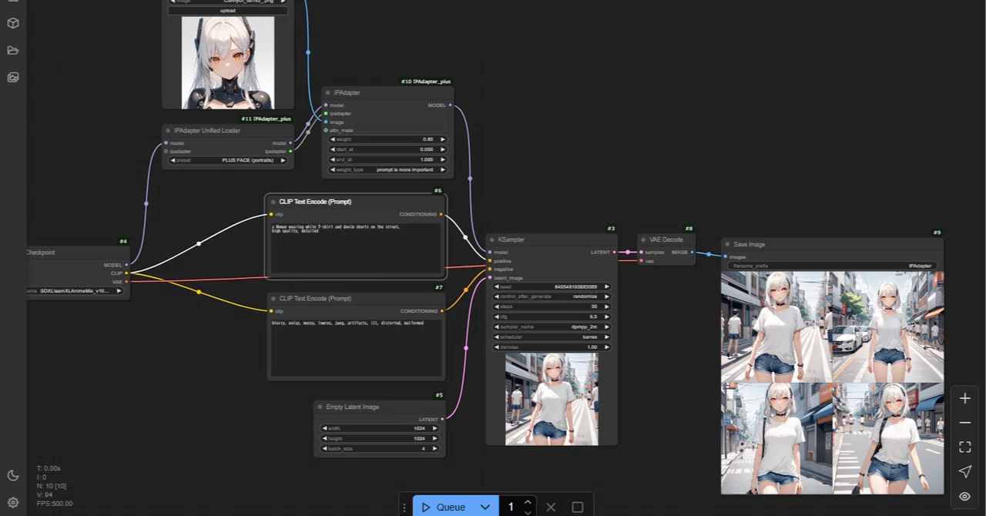Viewport: 986px width, 516px height.
Task: Open the control_after_generate randomize dropdown
Action: click(x=552, y=297)
